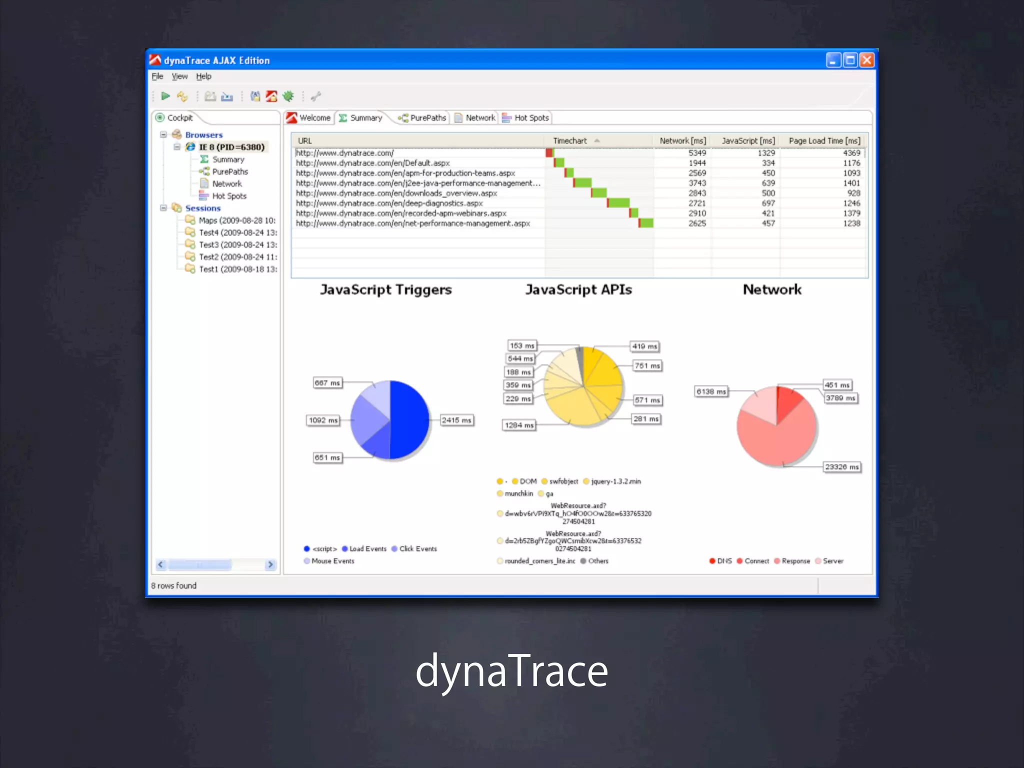The image size is (1024, 768).
Task: Click the Network [ms] column header
Action: click(x=682, y=141)
